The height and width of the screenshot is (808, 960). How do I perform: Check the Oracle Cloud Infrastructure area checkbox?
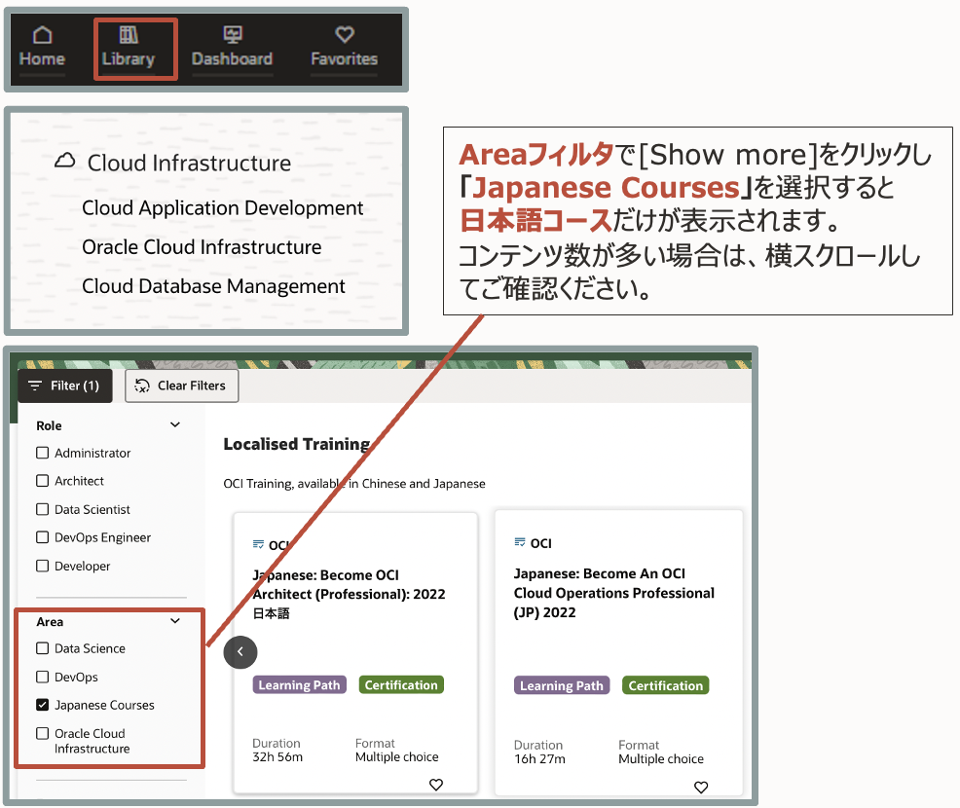pyautogui.click(x=42, y=733)
